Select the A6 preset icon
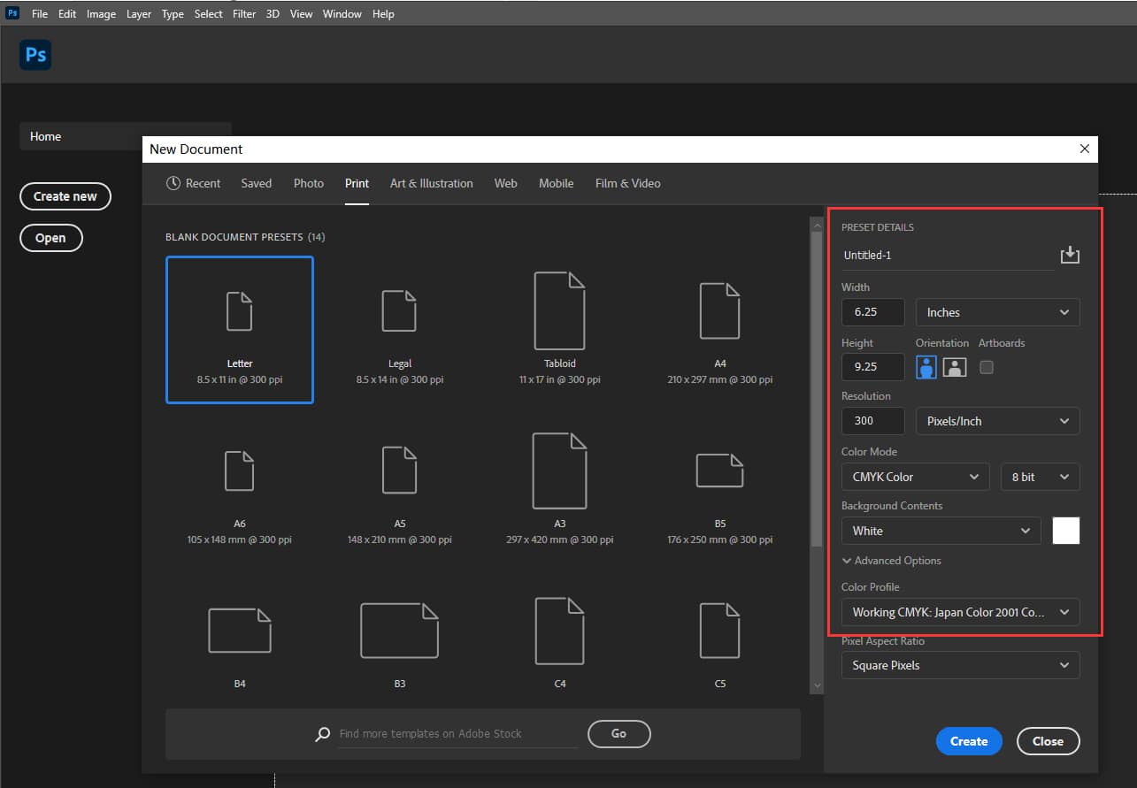1137x788 pixels. [x=240, y=471]
